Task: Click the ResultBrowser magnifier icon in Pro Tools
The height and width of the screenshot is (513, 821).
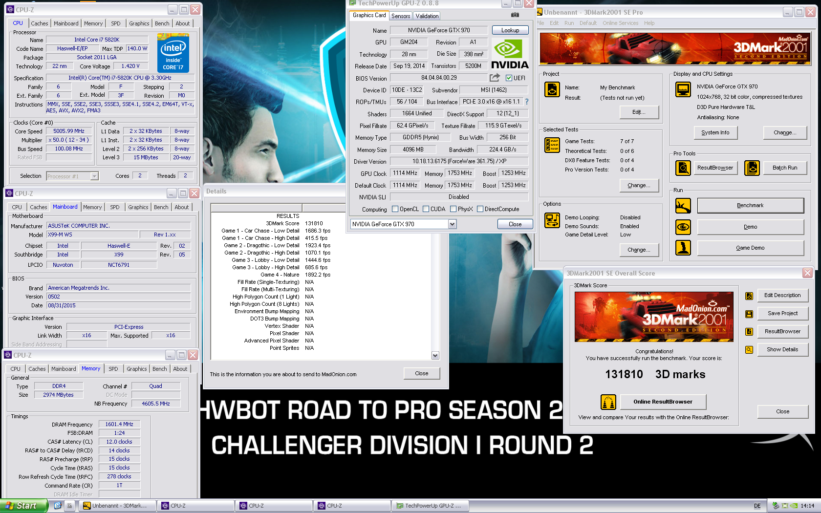Action: (x=683, y=168)
